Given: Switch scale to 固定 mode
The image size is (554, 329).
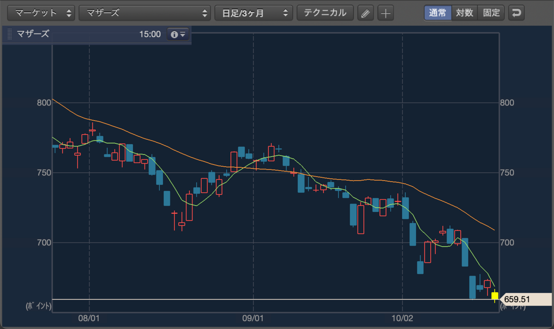Looking at the screenshot, I should click(x=491, y=13).
